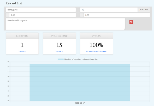Viewport: 154px width, 106px height.
Task: Click the currency addon before right 2,00 field
Action: [x=82, y=15]
